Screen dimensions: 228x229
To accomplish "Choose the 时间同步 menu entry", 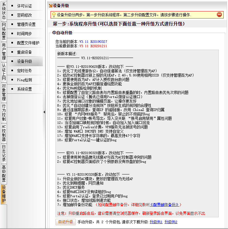I will 24,34.
